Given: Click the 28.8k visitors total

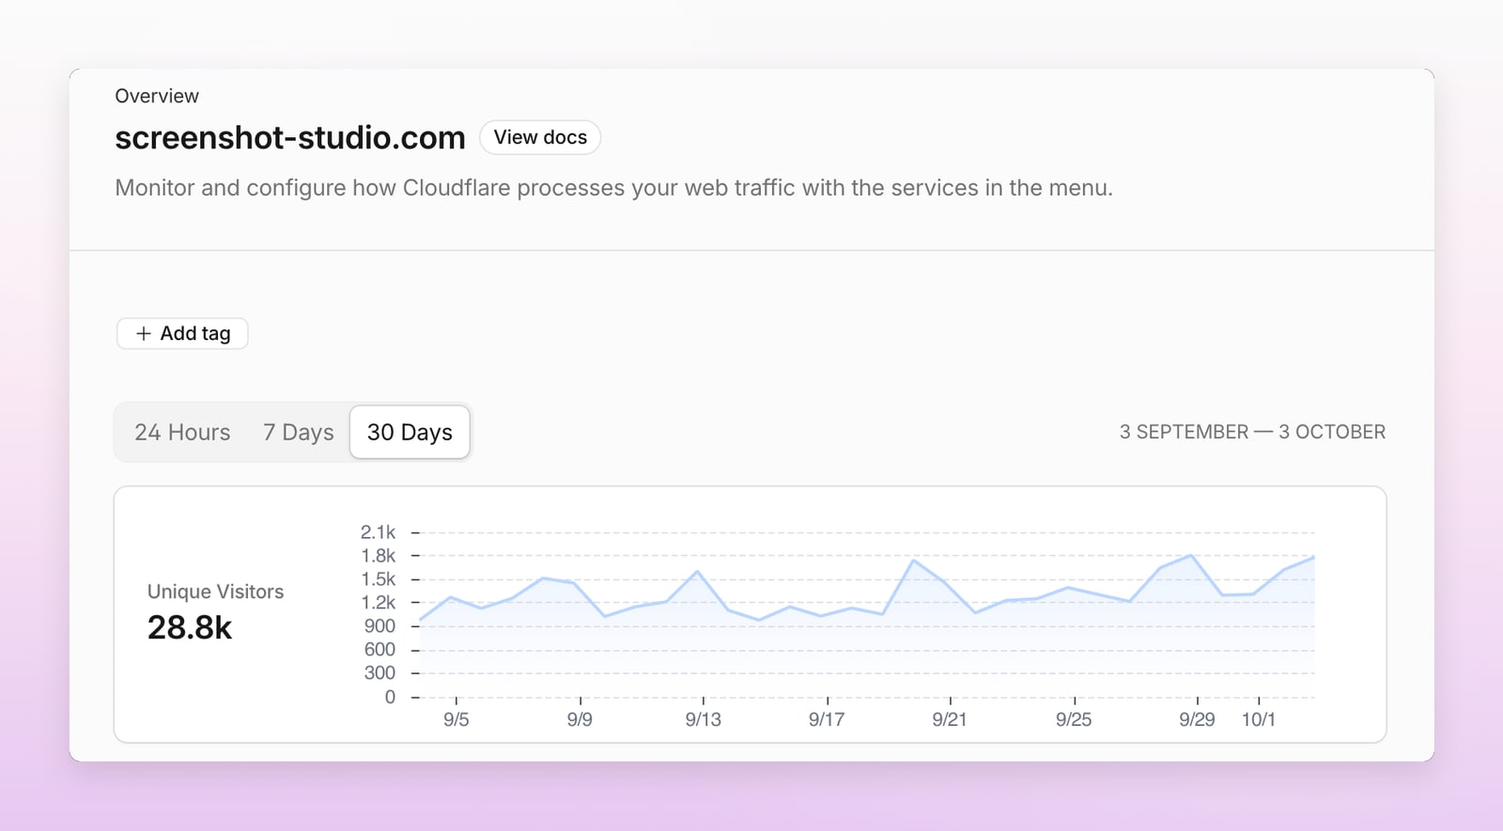Looking at the screenshot, I should click(x=190, y=627).
